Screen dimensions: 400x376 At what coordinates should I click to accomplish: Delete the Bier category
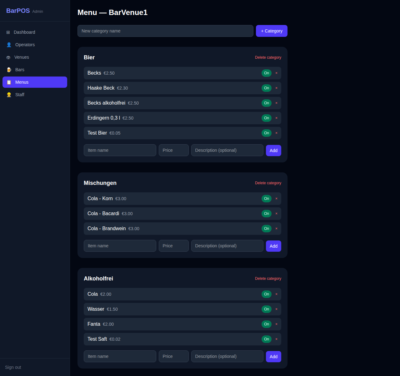click(x=268, y=57)
